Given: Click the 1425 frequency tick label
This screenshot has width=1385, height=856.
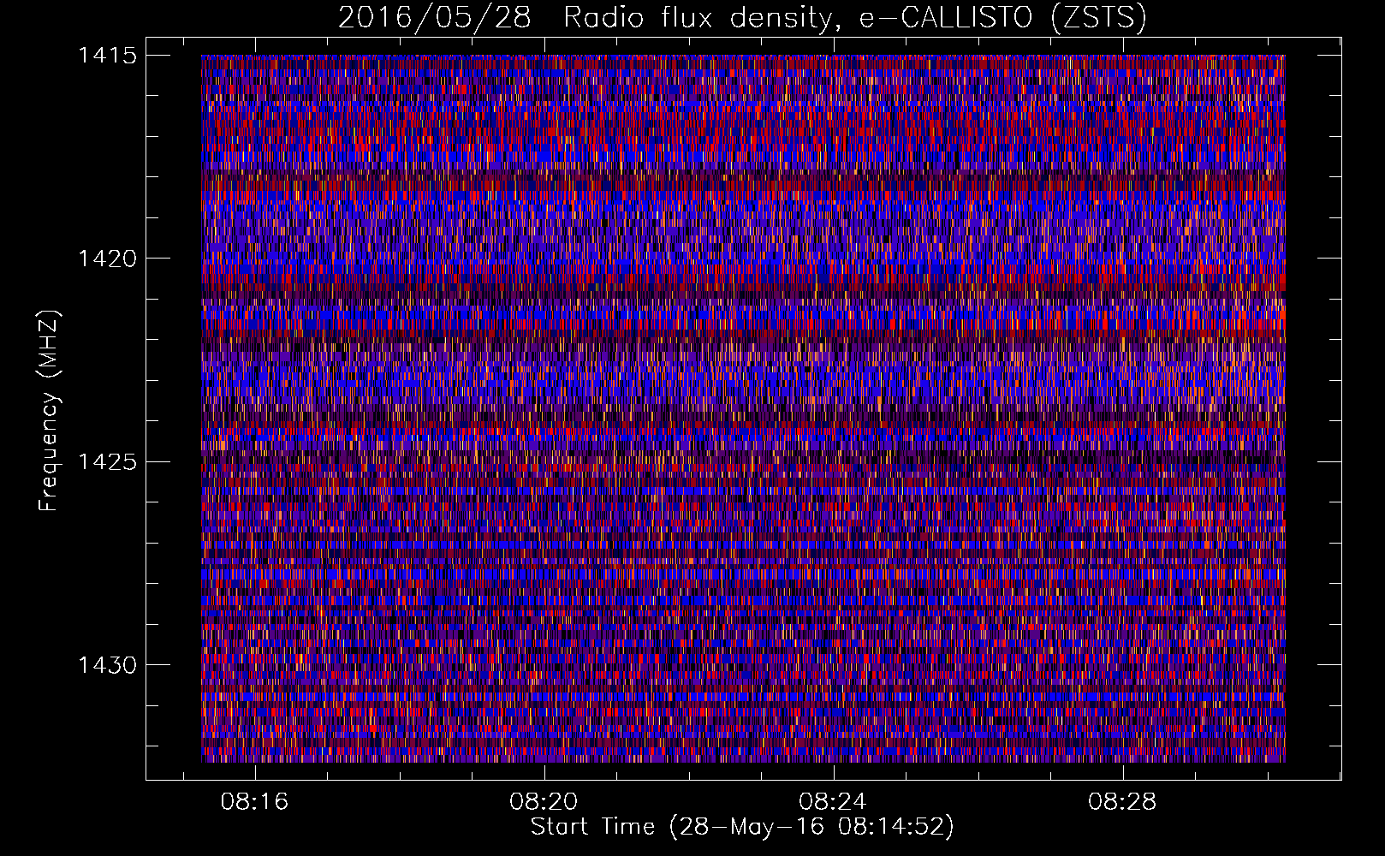Looking at the screenshot, I should click(x=107, y=462).
